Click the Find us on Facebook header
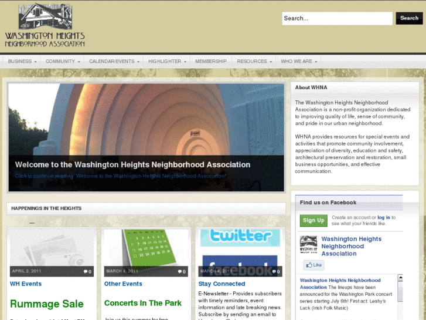Screen dimensions: 426x320 coord(328,203)
